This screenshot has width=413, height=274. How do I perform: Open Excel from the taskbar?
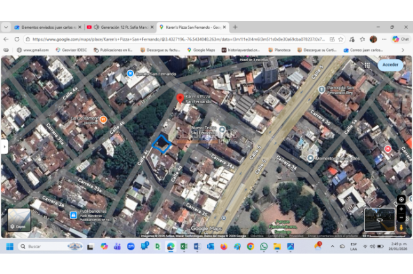[184, 247]
